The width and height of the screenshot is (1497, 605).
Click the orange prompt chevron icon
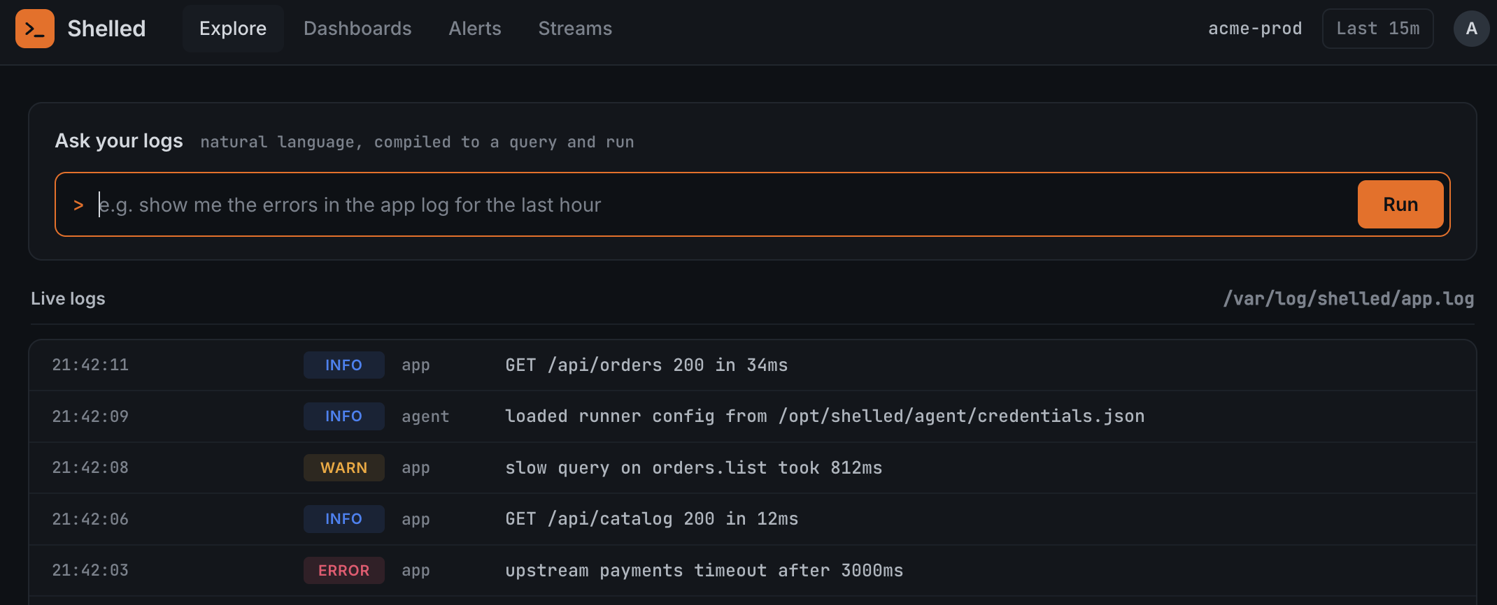click(x=78, y=205)
